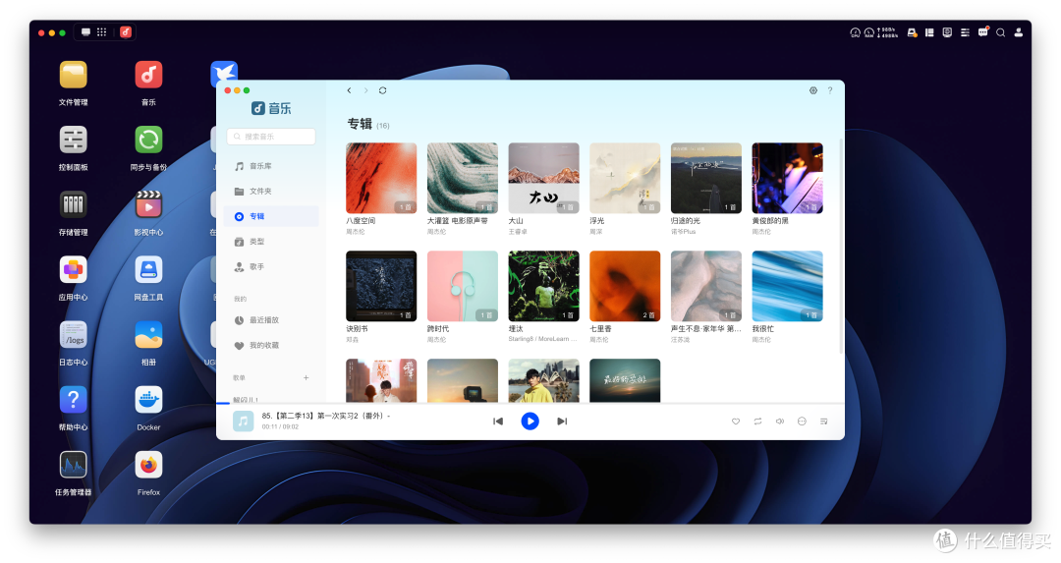This screenshot has height=563, width=1061.
Task: Open the message notifications icon in top bar
Action: click(x=982, y=31)
